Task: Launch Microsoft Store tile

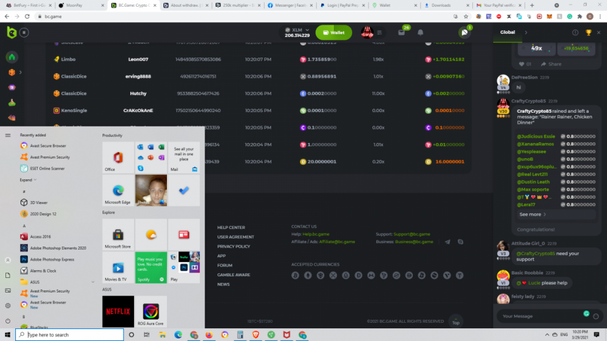Action: (x=118, y=234)
